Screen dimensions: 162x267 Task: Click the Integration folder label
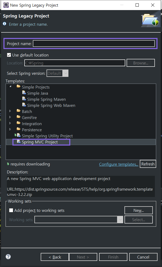(x=32, y=124)
